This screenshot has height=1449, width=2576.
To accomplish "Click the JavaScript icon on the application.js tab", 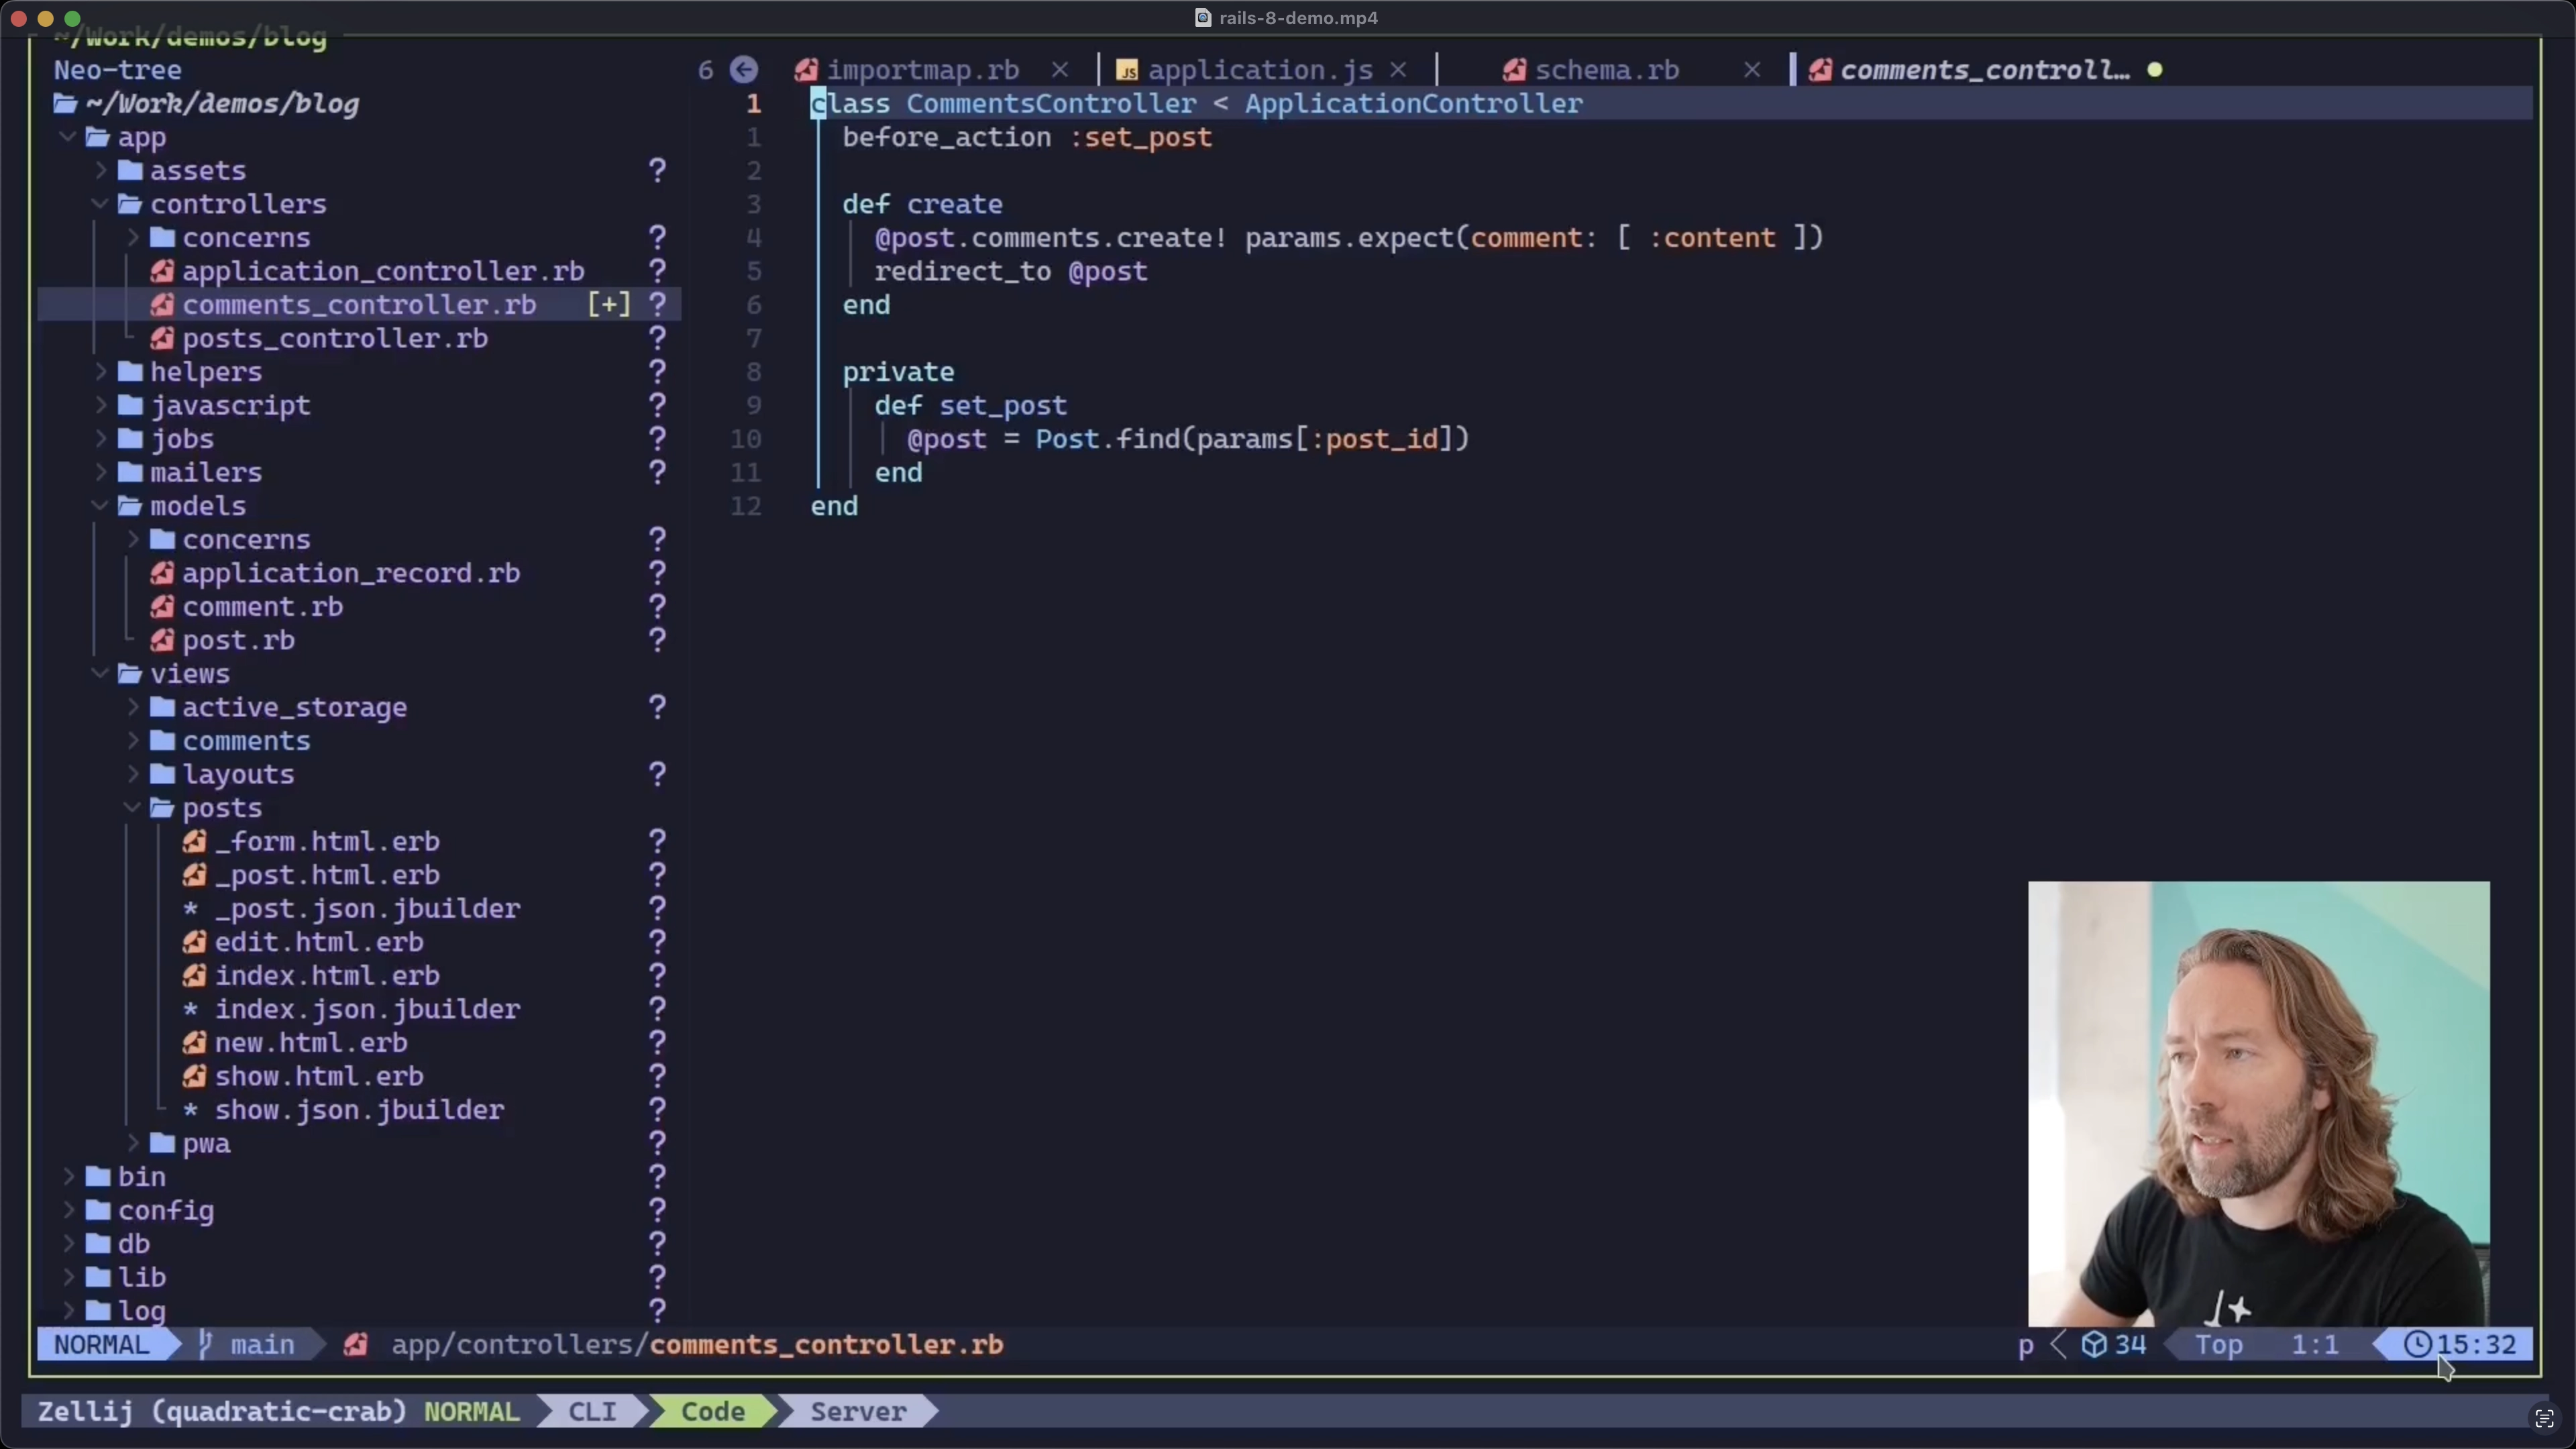I will pyautogui.click(x=1127, y=69).
